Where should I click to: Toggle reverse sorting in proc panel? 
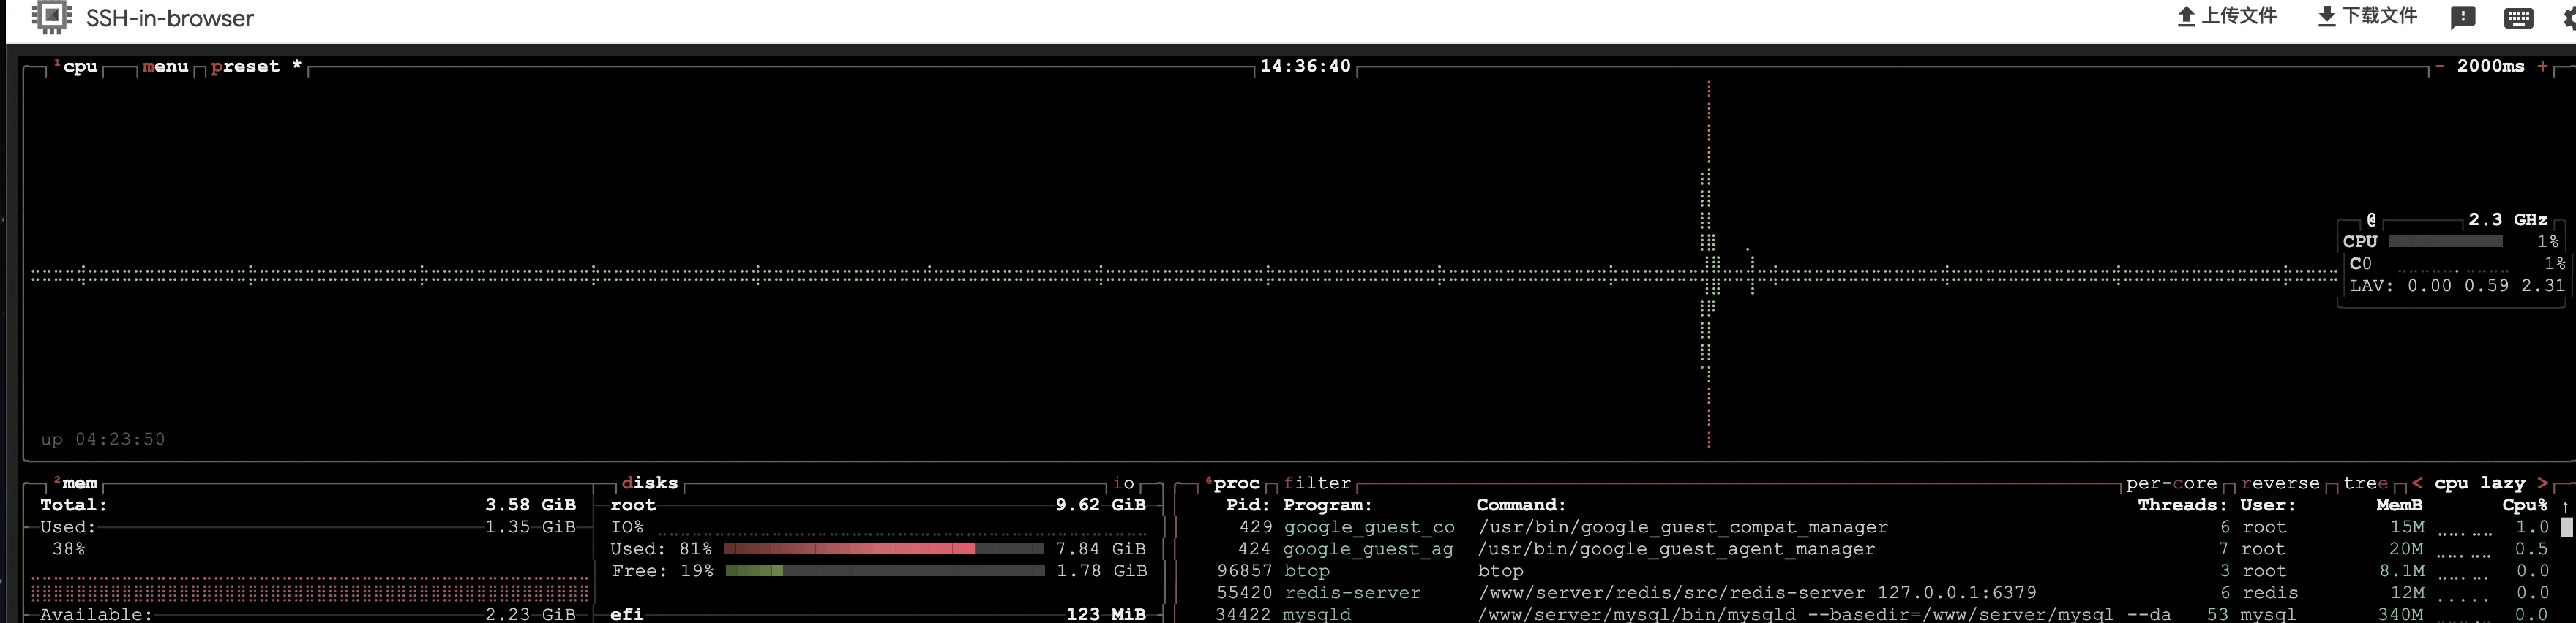coord(2280,483)
